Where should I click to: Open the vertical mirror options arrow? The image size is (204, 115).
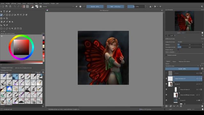tap(157, 6)
